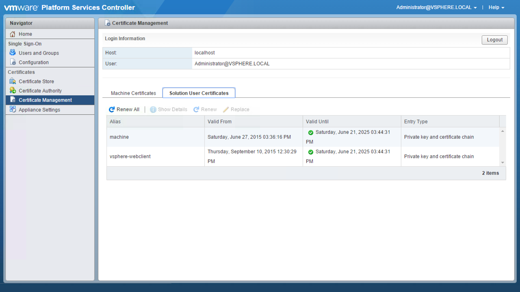Sort by the Valid Until column header

[x=351, y=122]
